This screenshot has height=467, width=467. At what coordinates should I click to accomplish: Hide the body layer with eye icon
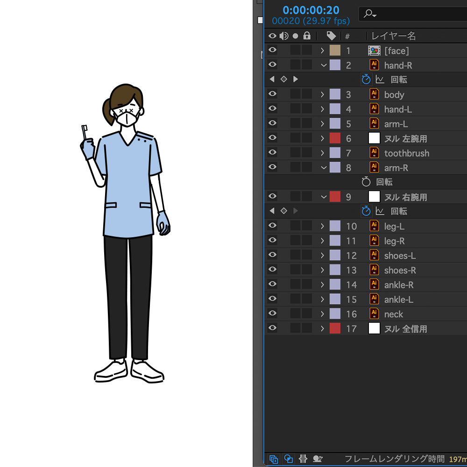[x=272, y=94]
